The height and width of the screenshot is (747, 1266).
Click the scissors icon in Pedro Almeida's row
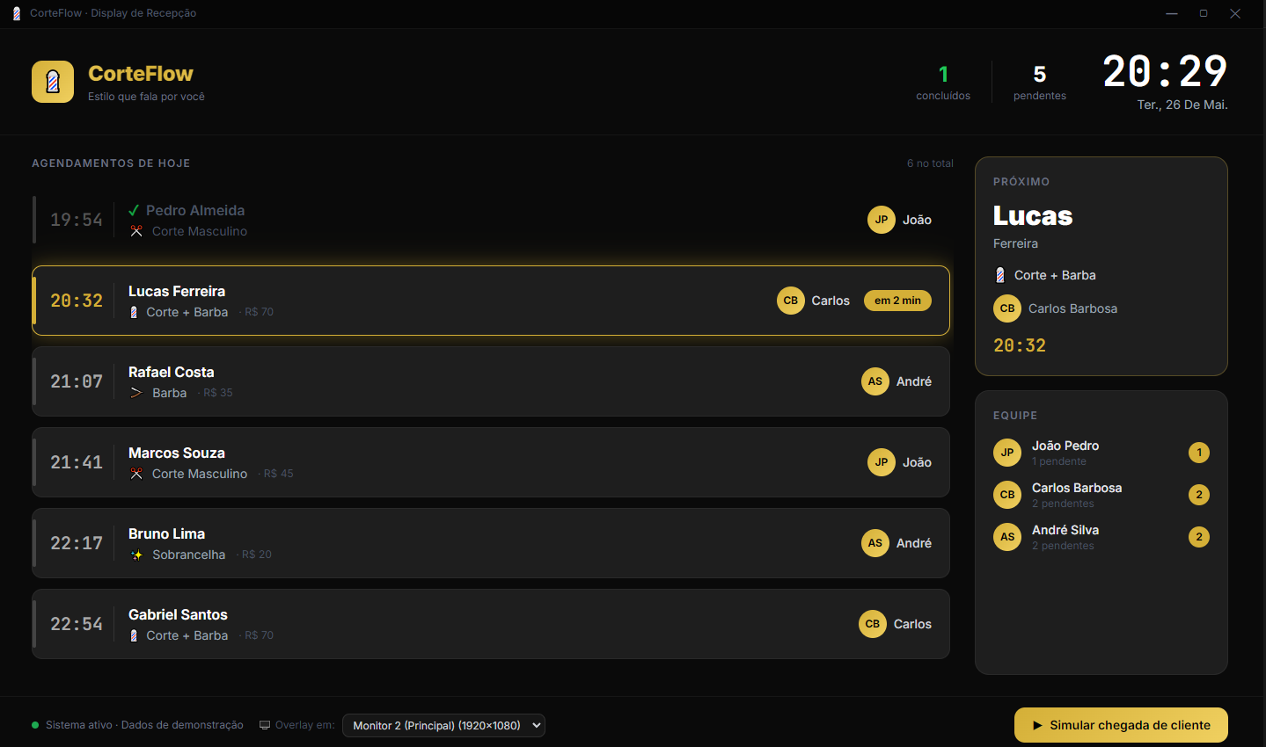(x=136, y=231)
